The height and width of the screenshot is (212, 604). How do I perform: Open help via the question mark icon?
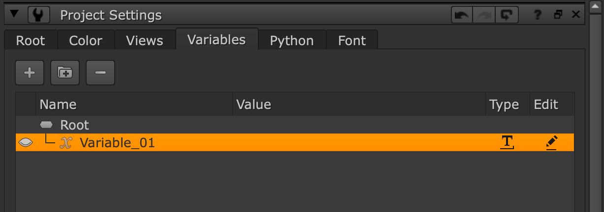(538, 15)
